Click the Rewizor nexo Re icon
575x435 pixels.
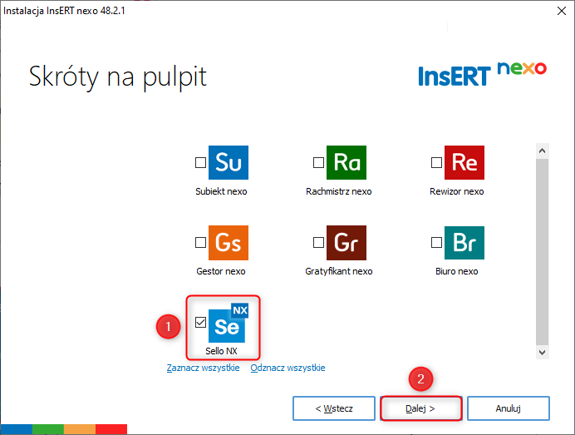coord(464,162)
